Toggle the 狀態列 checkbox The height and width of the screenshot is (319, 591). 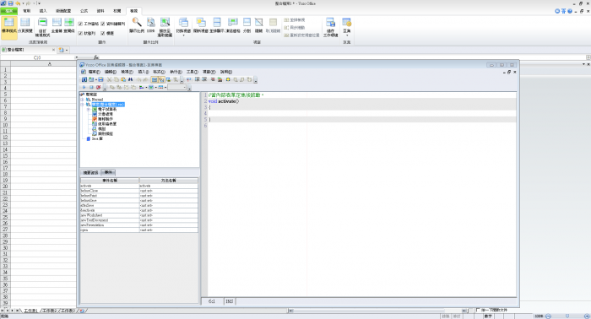tap(80, 33)
